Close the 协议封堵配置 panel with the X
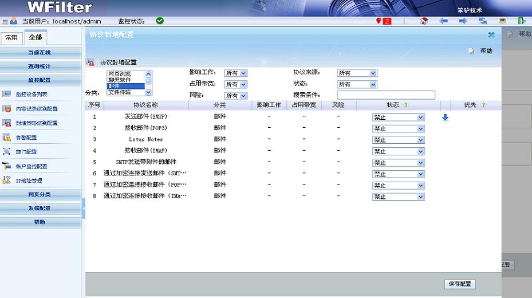 [x=491, y=35]
